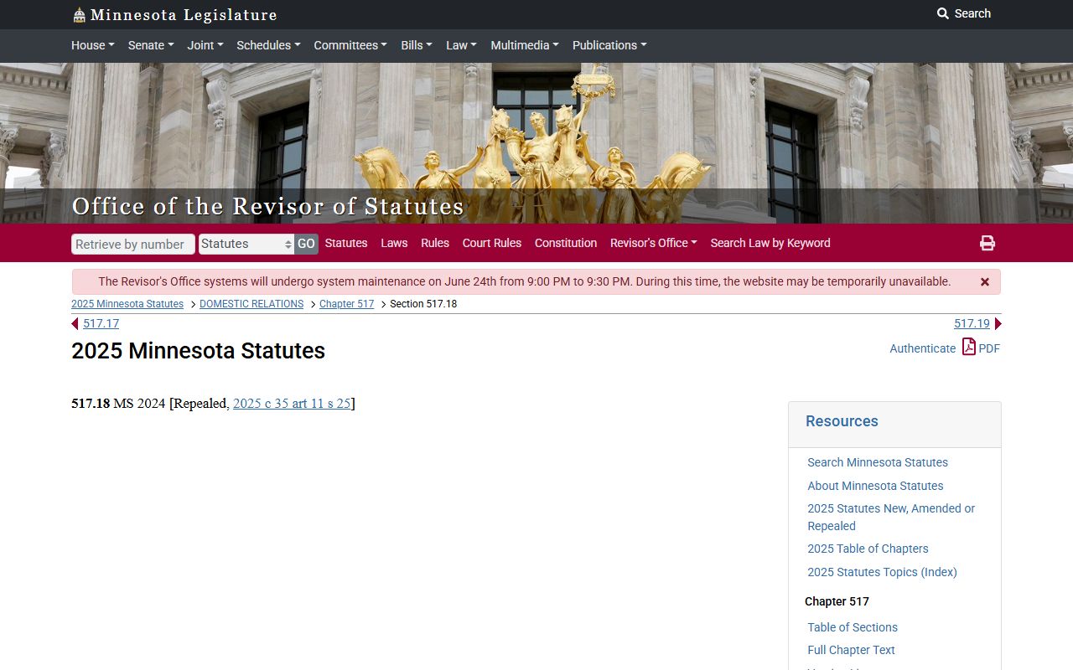This screenshot has width=1073, height=670.
Task: Expand the Committees dropdown
Action: pos(350,45)
